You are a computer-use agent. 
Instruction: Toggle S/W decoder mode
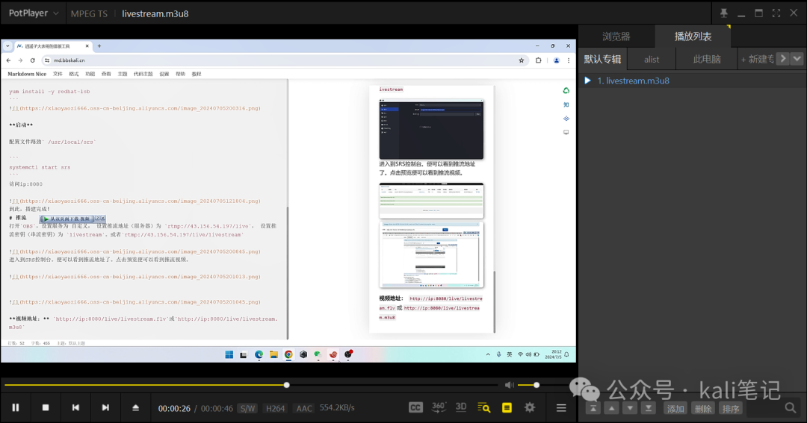click(x=247, y=408)
